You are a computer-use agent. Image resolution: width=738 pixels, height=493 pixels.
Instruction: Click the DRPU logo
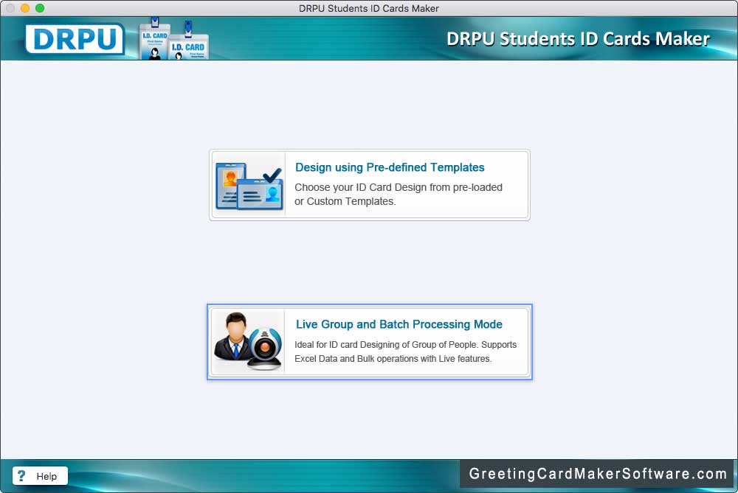[75, 38]
